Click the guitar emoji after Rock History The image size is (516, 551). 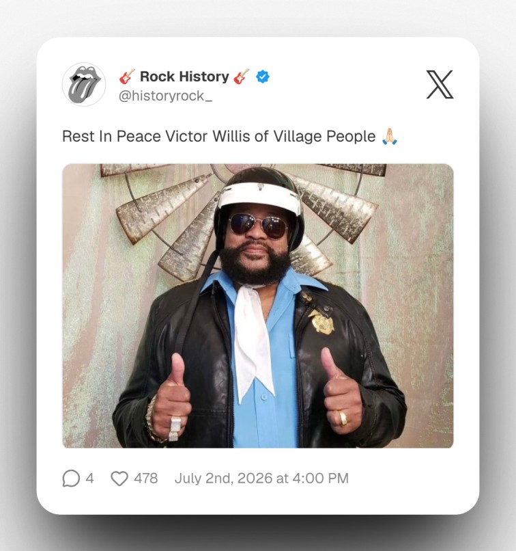click(x=242, y=77)
